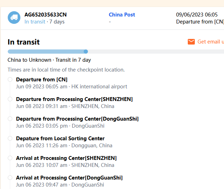Open the China Post carrier link
The height and width of the screenshot is (189, 224).
tap(122, 15)
